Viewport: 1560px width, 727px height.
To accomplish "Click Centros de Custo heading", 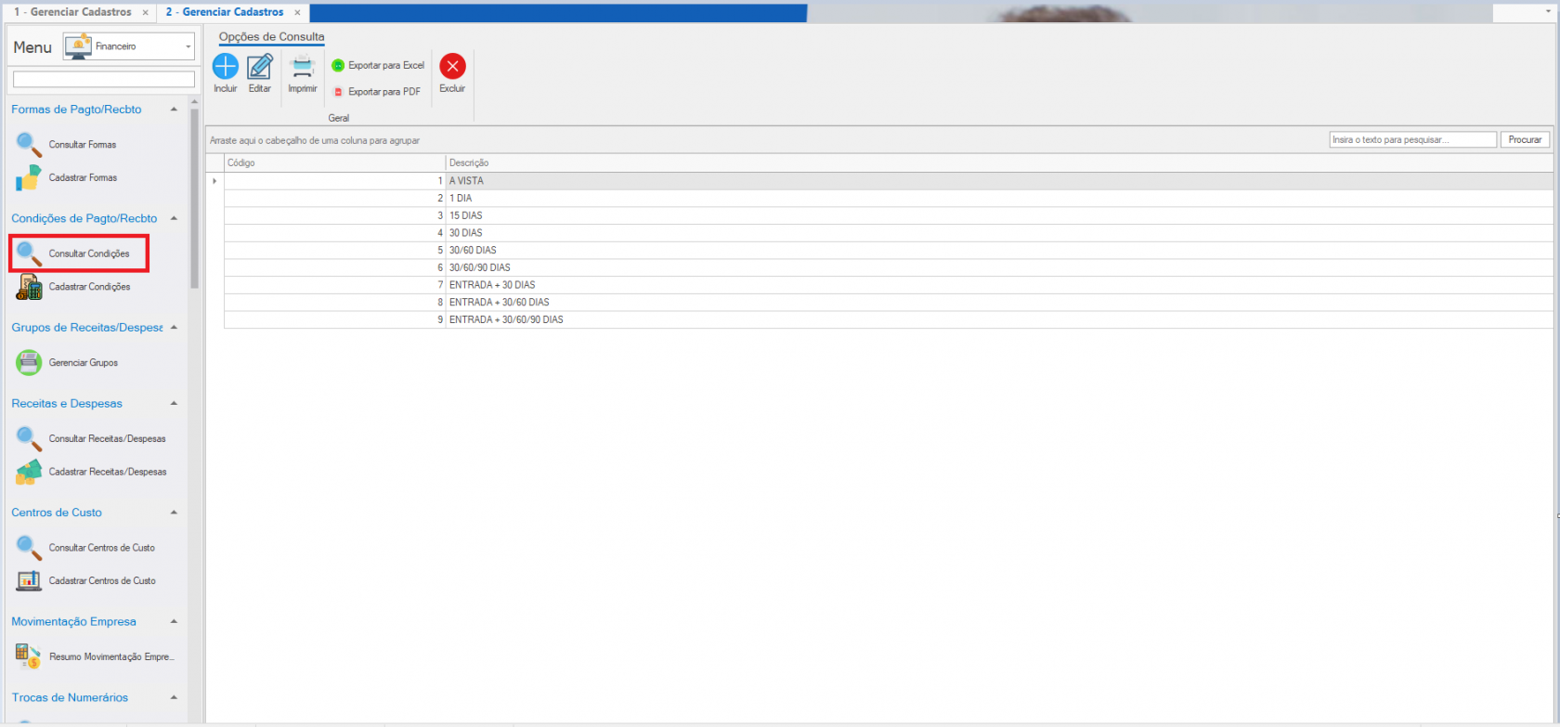I will pos(57,513).
